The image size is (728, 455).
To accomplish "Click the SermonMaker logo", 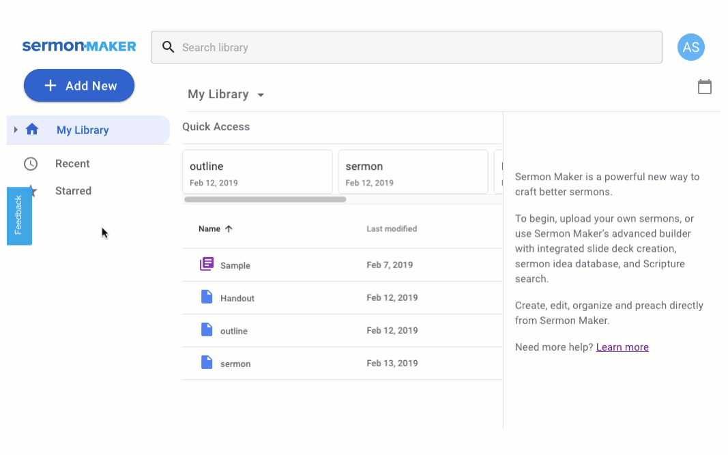I will [x=79, y=46].
